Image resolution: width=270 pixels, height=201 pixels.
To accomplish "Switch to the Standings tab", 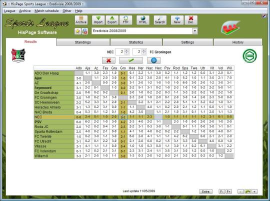I will pos(83,42).
